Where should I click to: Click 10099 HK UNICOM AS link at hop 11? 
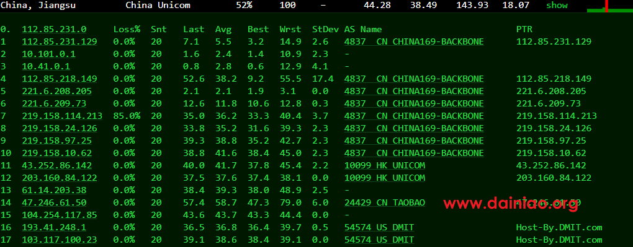(385, 166)
